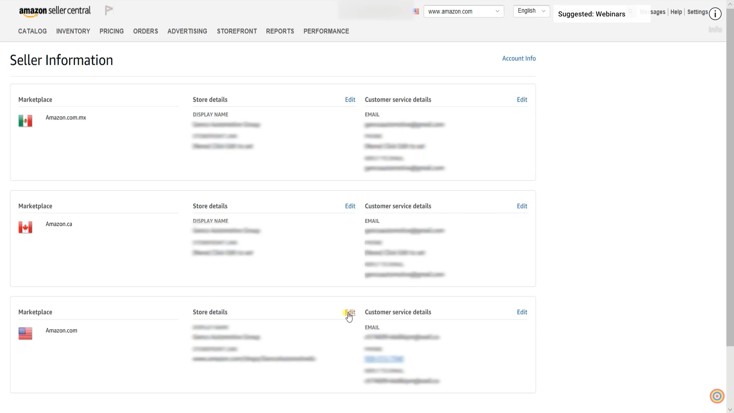Open the Messages link in the header
This screenshot has width=734, height=413.
pos(653,12)
